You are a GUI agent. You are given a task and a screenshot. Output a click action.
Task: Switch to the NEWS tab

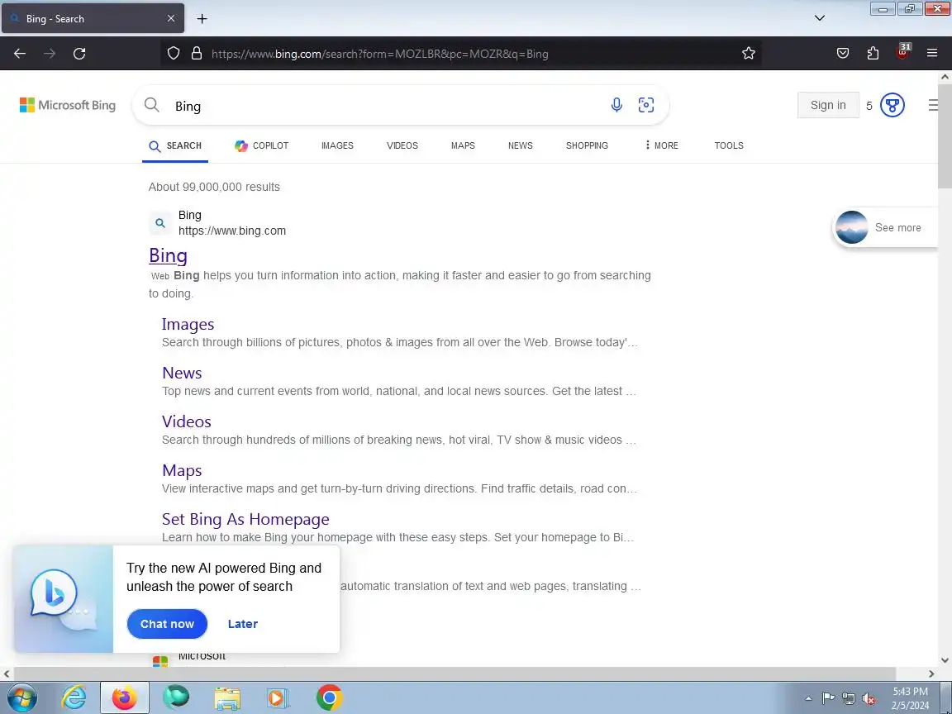pyautogui.click(x=521, y=145)
